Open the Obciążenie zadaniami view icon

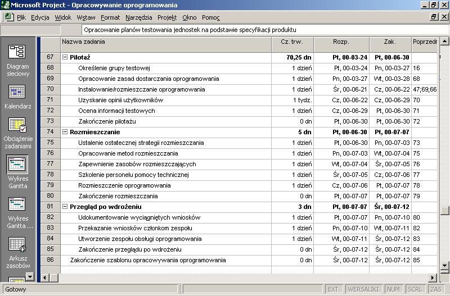tap(17, 125)
